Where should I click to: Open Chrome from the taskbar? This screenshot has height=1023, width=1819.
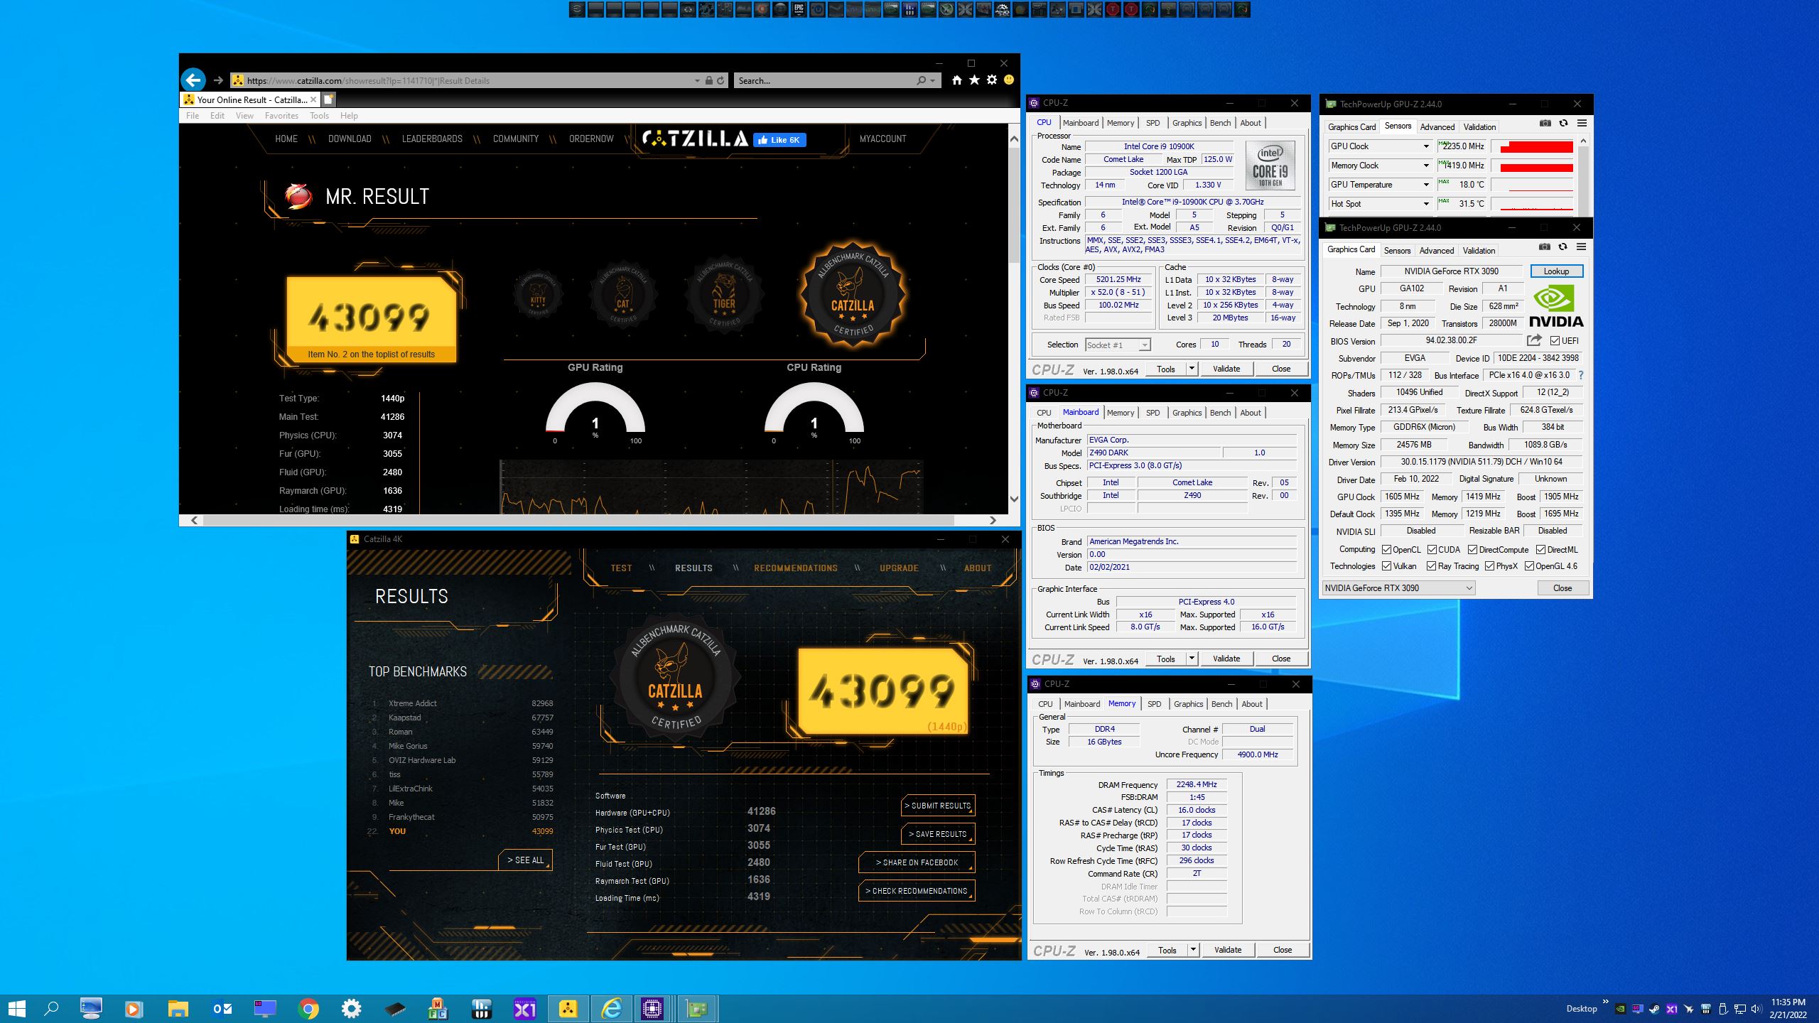tap(308, 1009)
